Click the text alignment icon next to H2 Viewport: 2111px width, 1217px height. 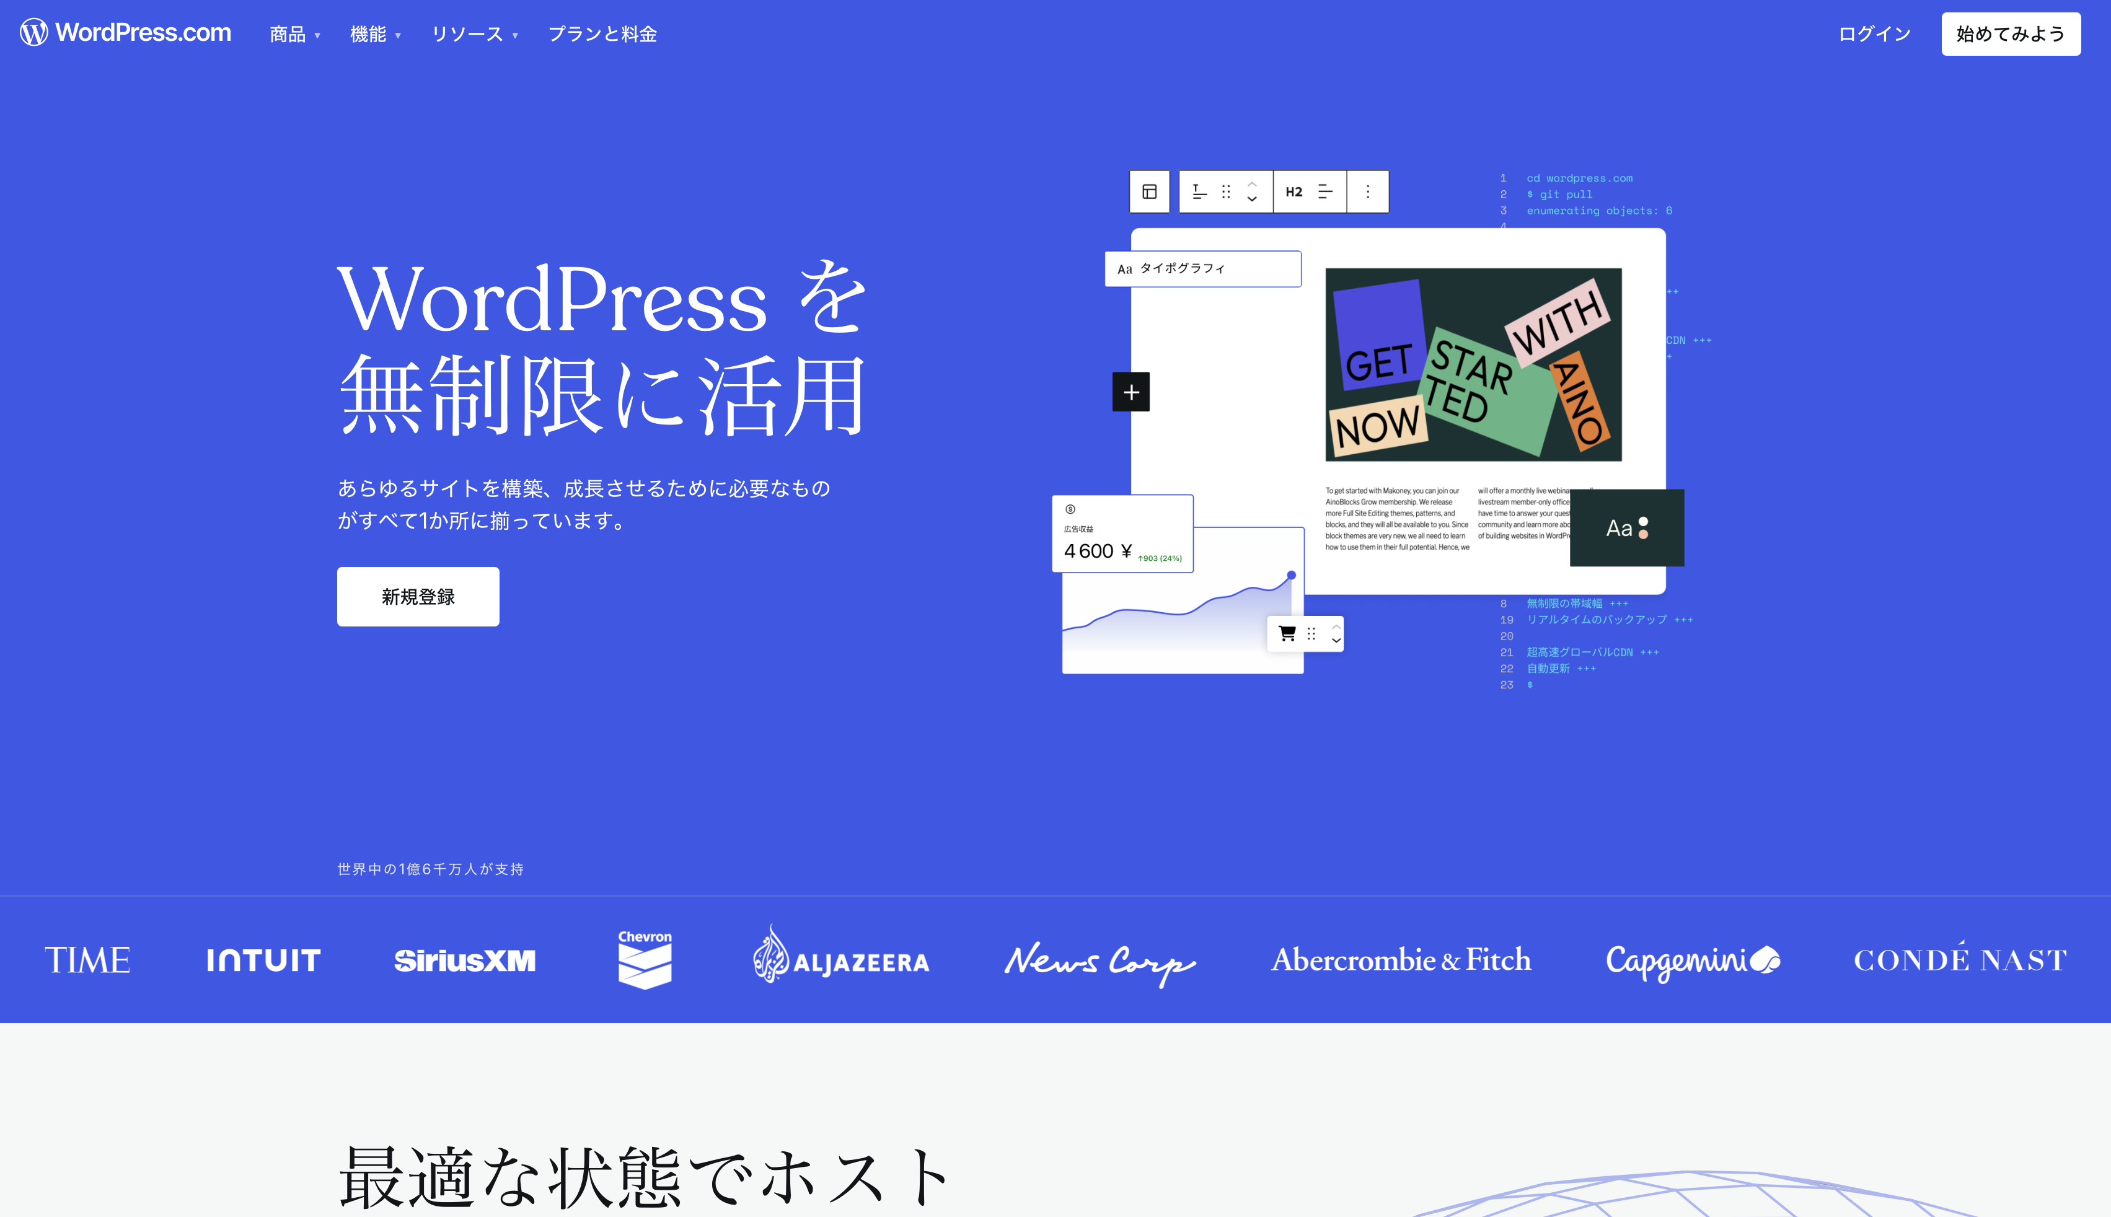click(x=1325, y=191)
